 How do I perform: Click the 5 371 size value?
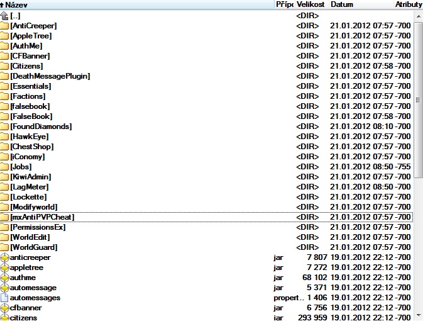click(x=317, y=288)
